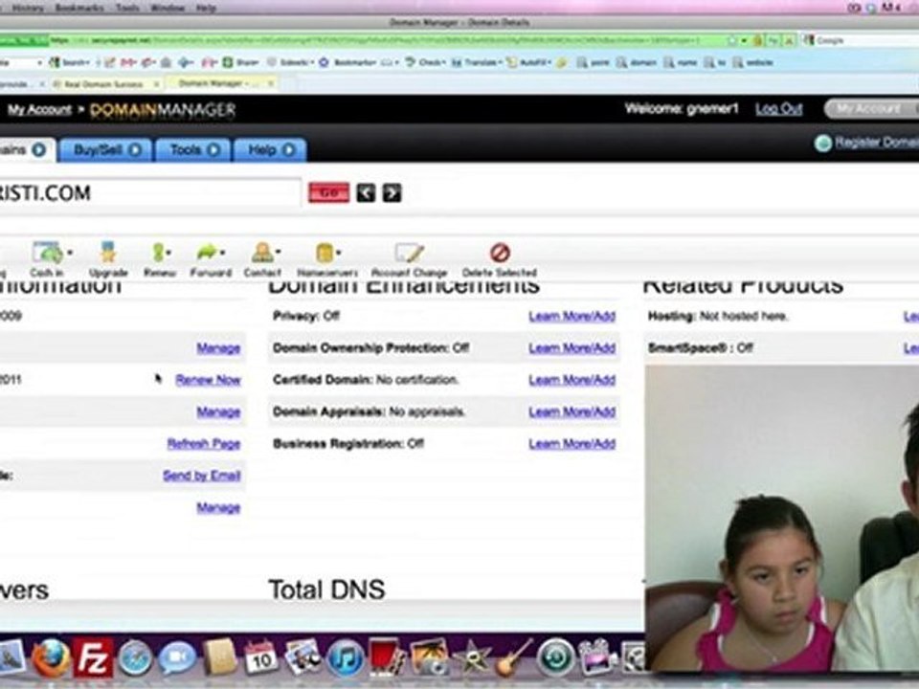Expand the Cash In dropdown arrow
The image size is (919, 689).
(x=70, y=253)
